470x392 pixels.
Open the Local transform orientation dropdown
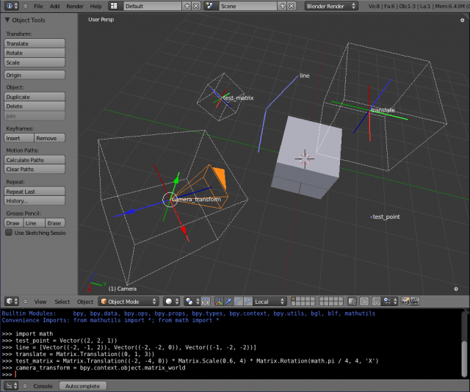point(270,302)
